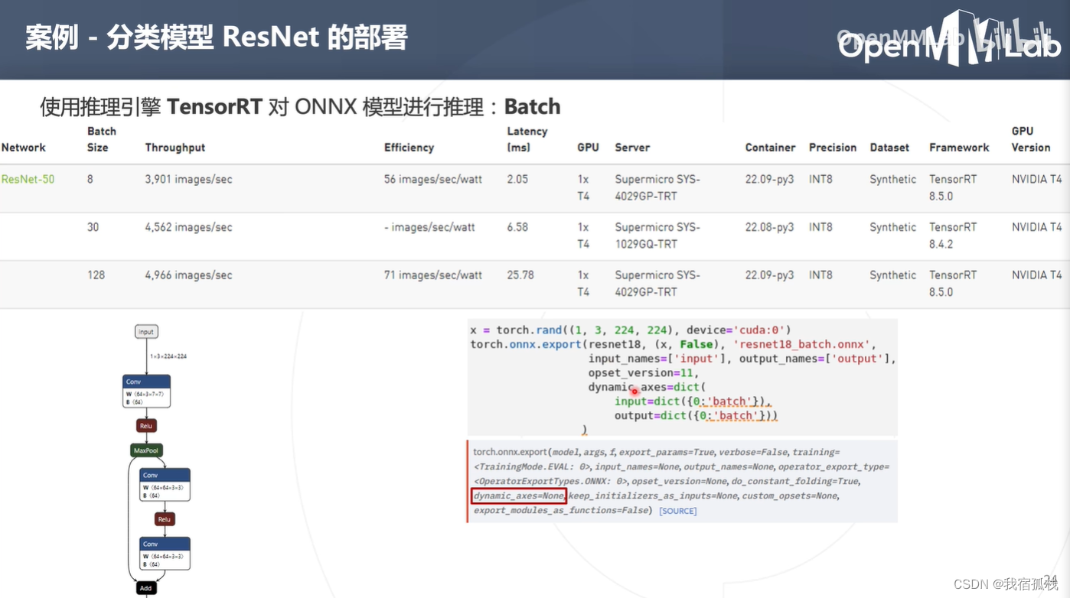This screenshot has height=598, width=1070.
Task: Click the opset_version=11 code line
Action: click(645, 373)
